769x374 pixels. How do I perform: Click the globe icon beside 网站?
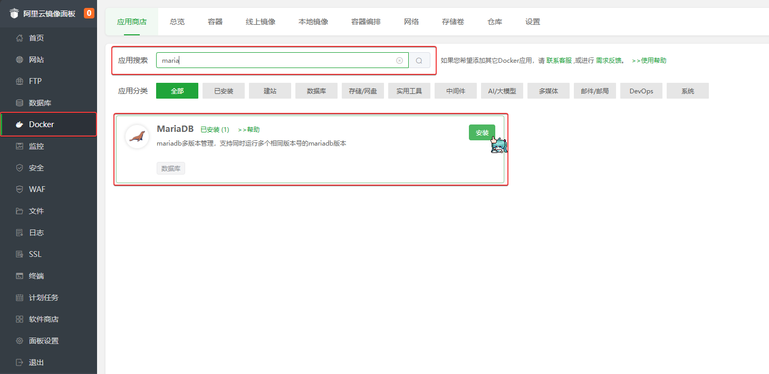coord(20,60)
